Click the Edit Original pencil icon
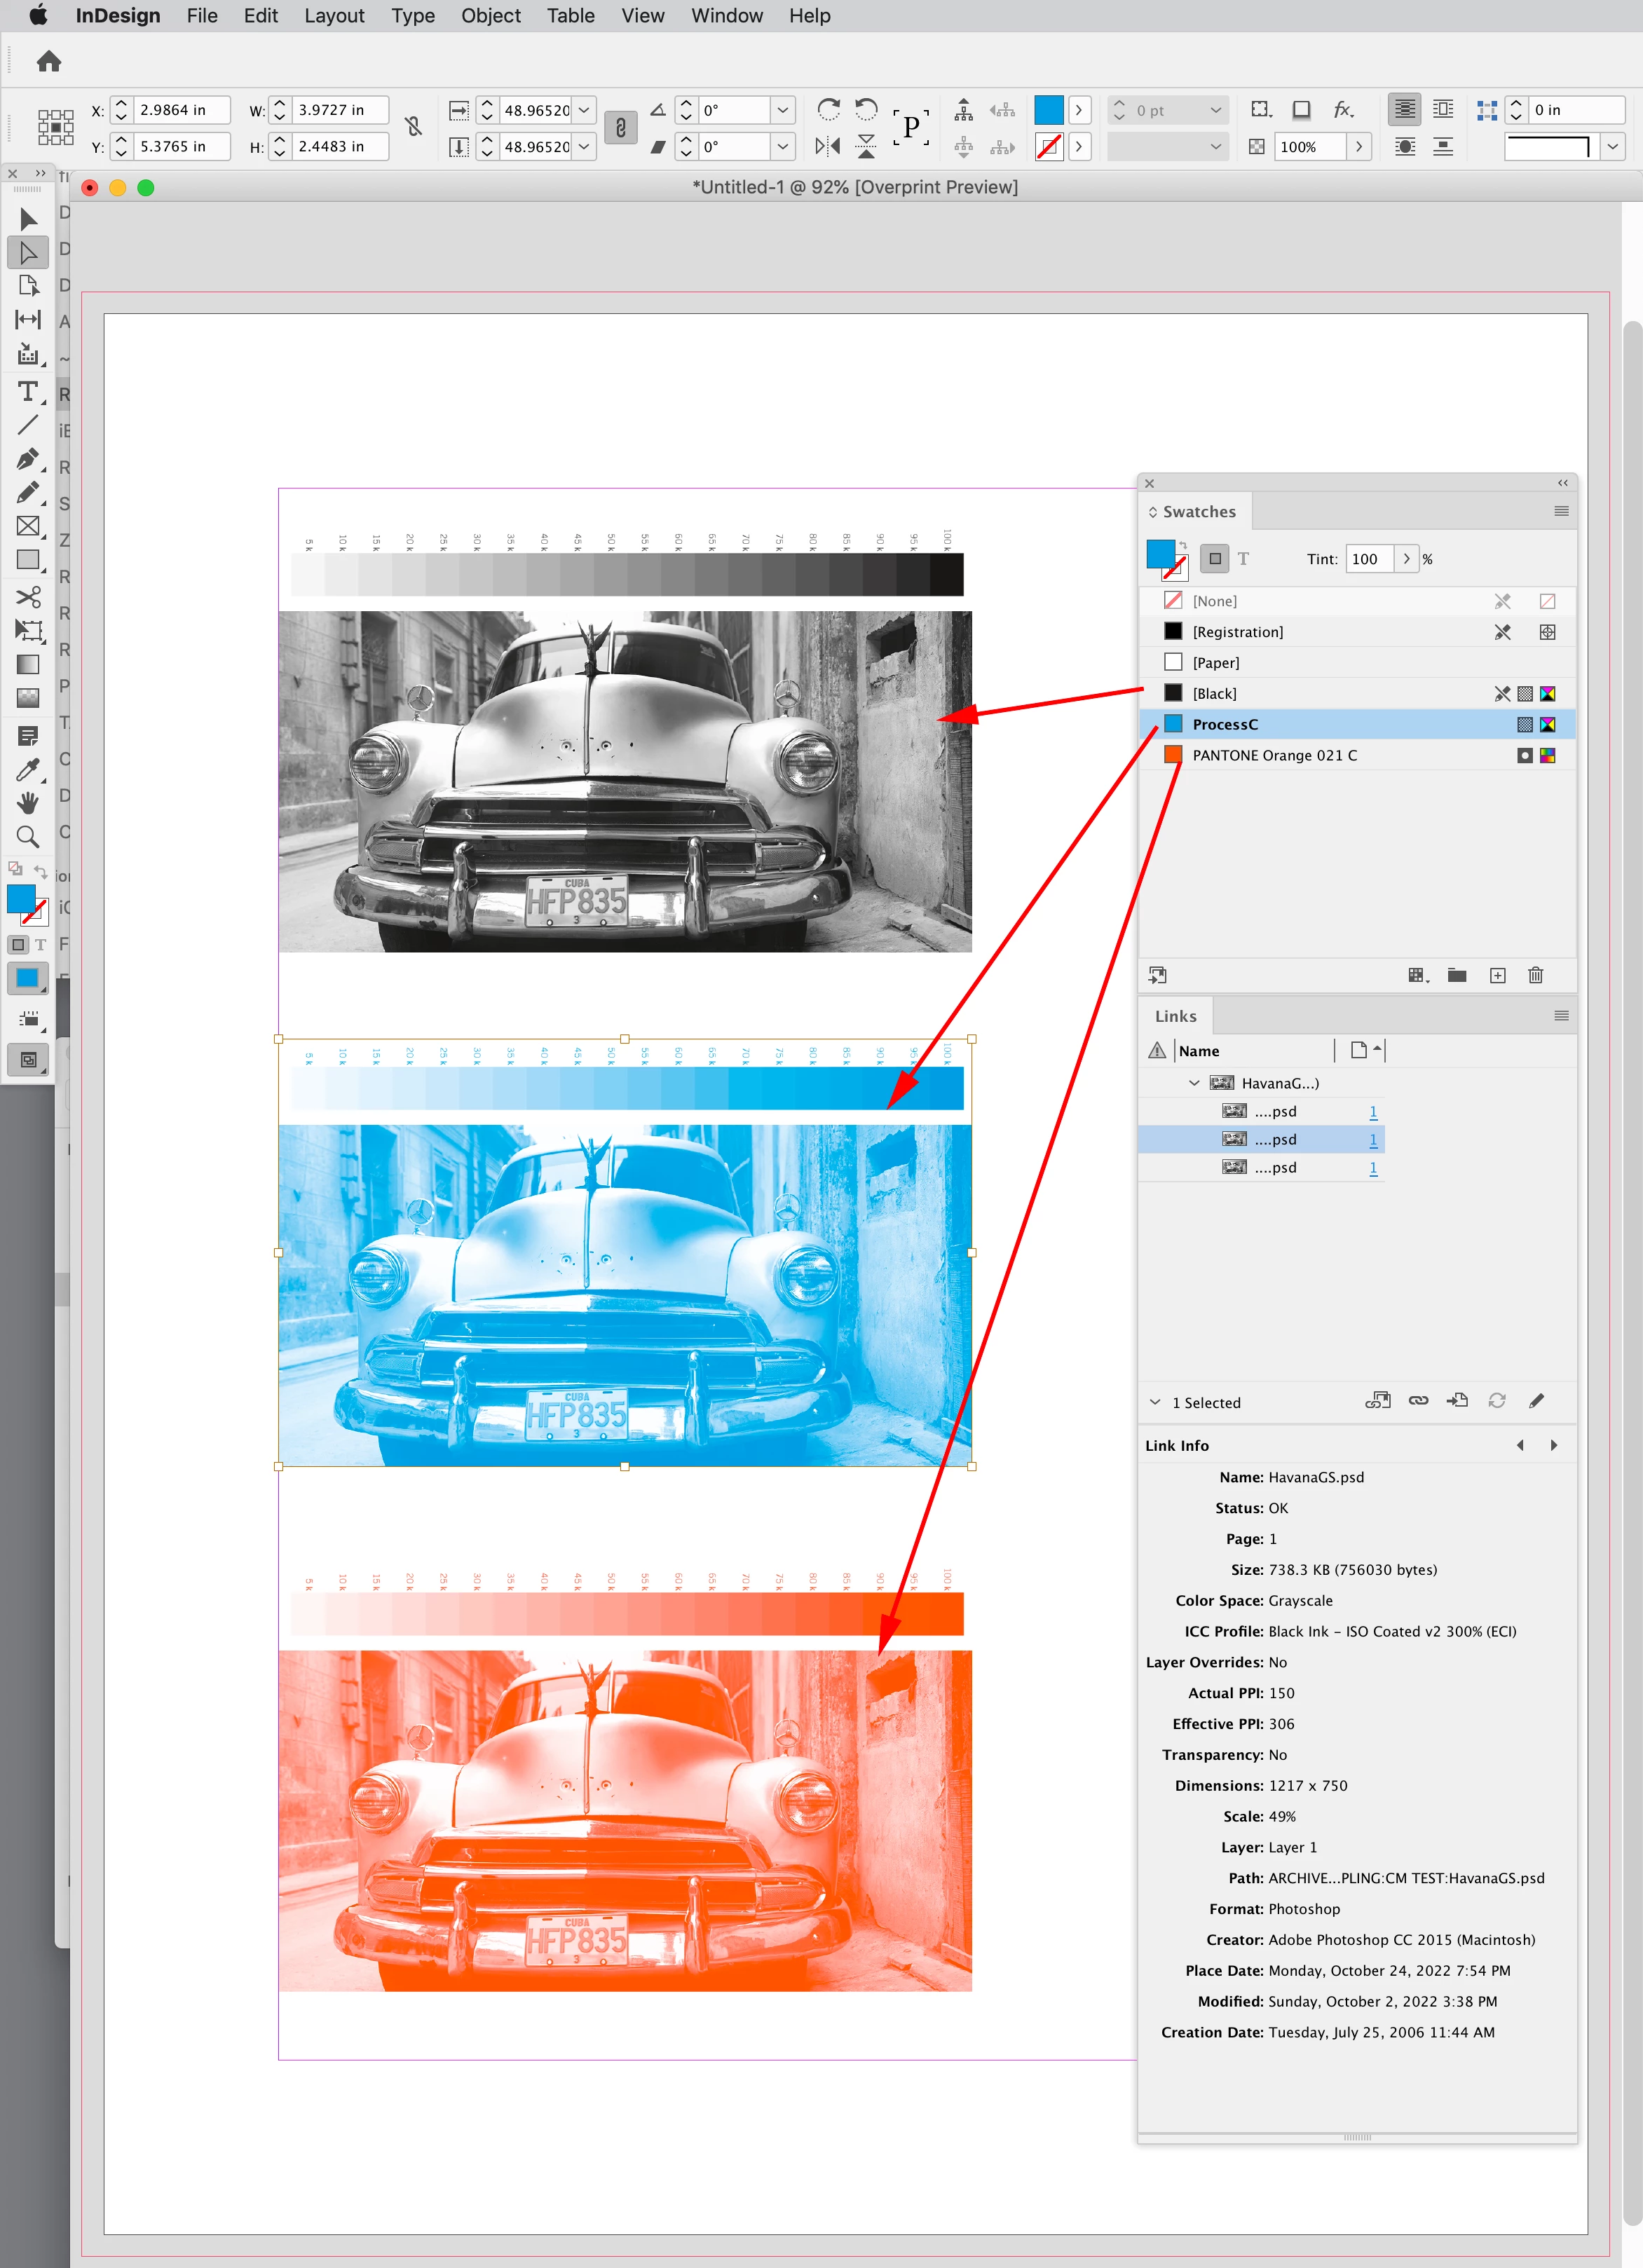 tap(1536, 1401)
